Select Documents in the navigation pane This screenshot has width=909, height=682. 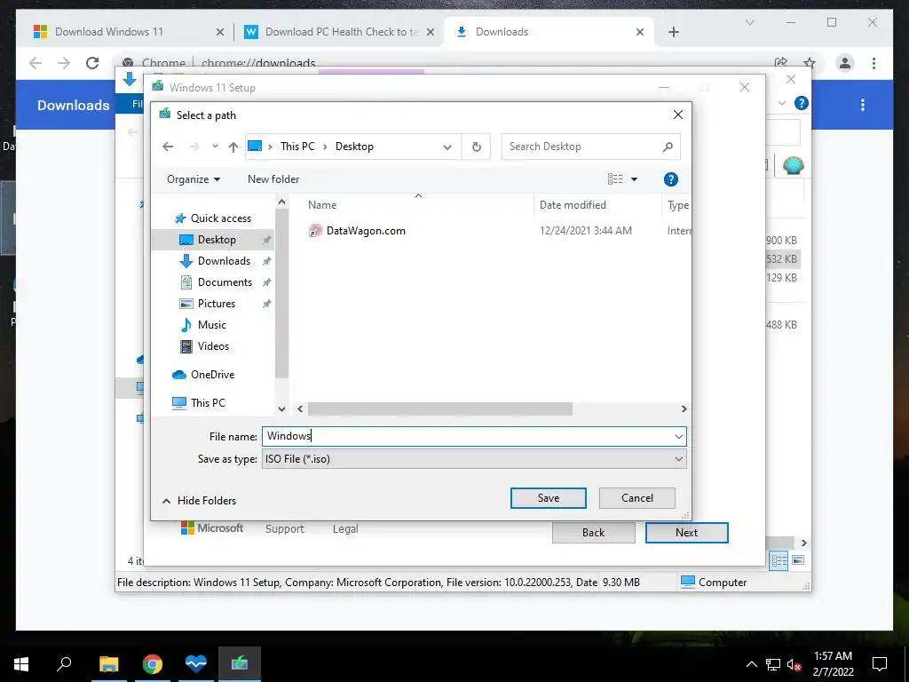(x=225, y=282)
